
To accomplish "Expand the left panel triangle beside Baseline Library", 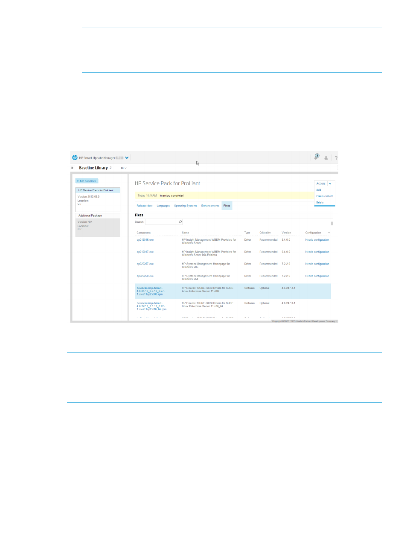I will (73, 168).
